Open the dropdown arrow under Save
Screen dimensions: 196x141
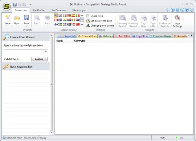point(26,26)
